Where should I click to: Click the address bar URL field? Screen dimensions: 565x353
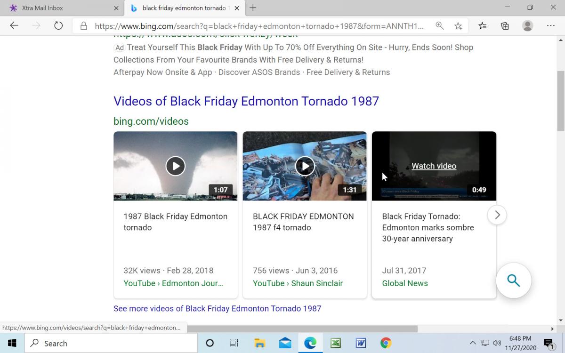[259, 26]
